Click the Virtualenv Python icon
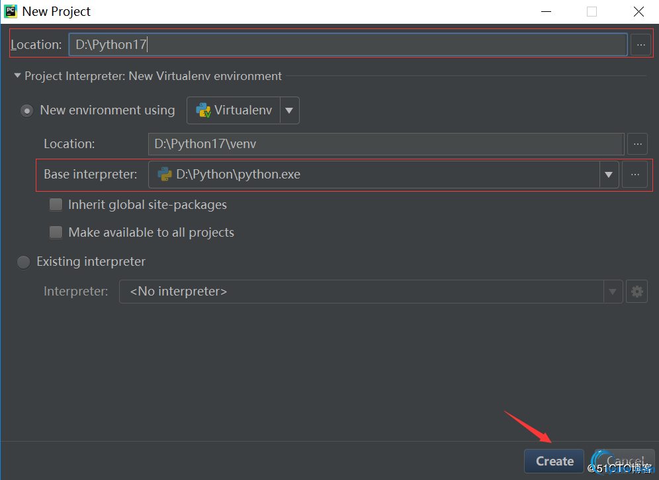 point(203,110)
